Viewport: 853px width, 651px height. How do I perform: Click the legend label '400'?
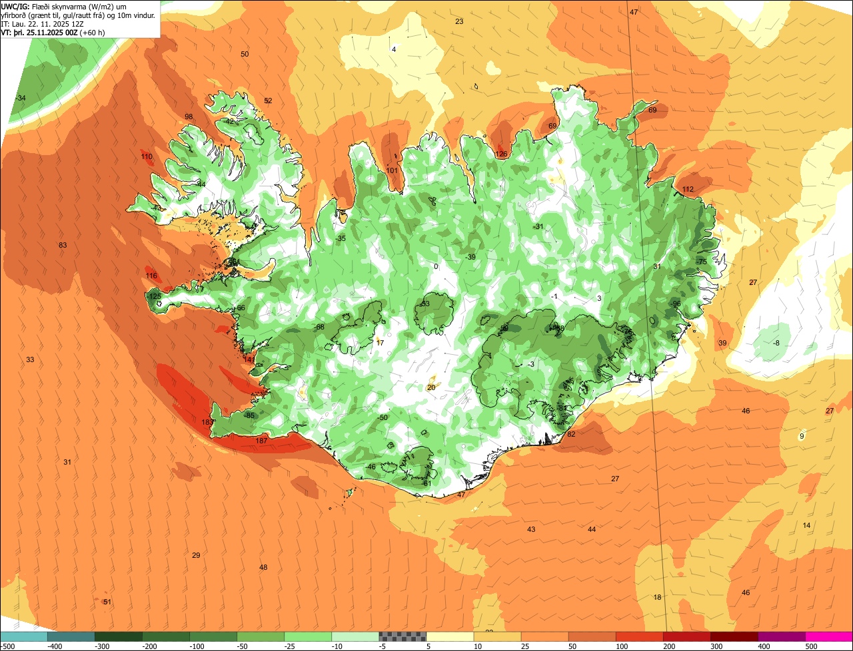[764, 646]
